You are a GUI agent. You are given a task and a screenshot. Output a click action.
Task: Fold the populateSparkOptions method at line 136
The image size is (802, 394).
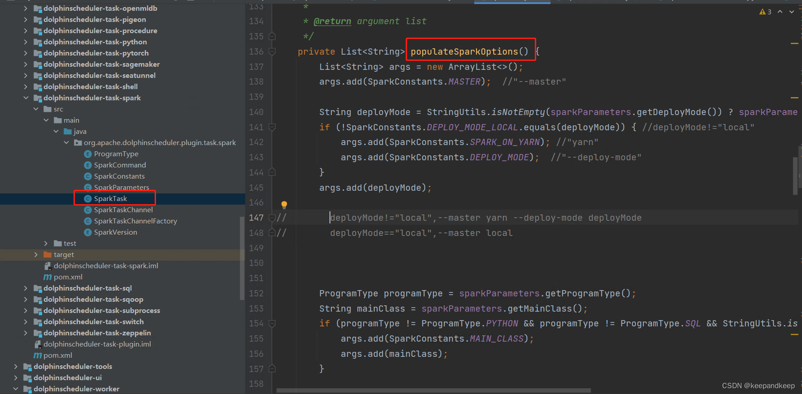272,52
